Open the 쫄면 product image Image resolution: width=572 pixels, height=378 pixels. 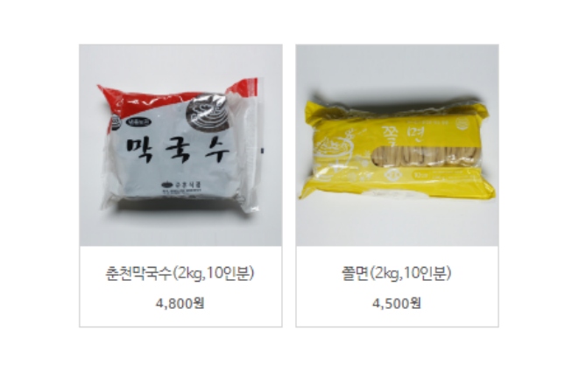pyautogui.click(x=398, y=145)
